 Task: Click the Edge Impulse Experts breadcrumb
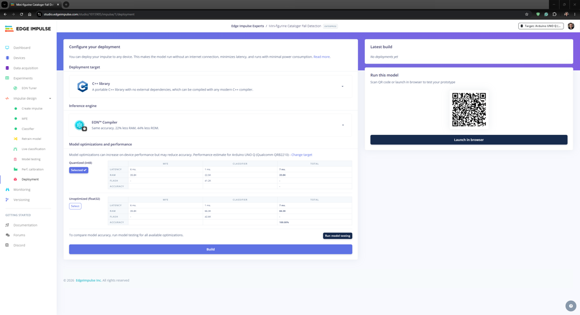tap(248, 26)
